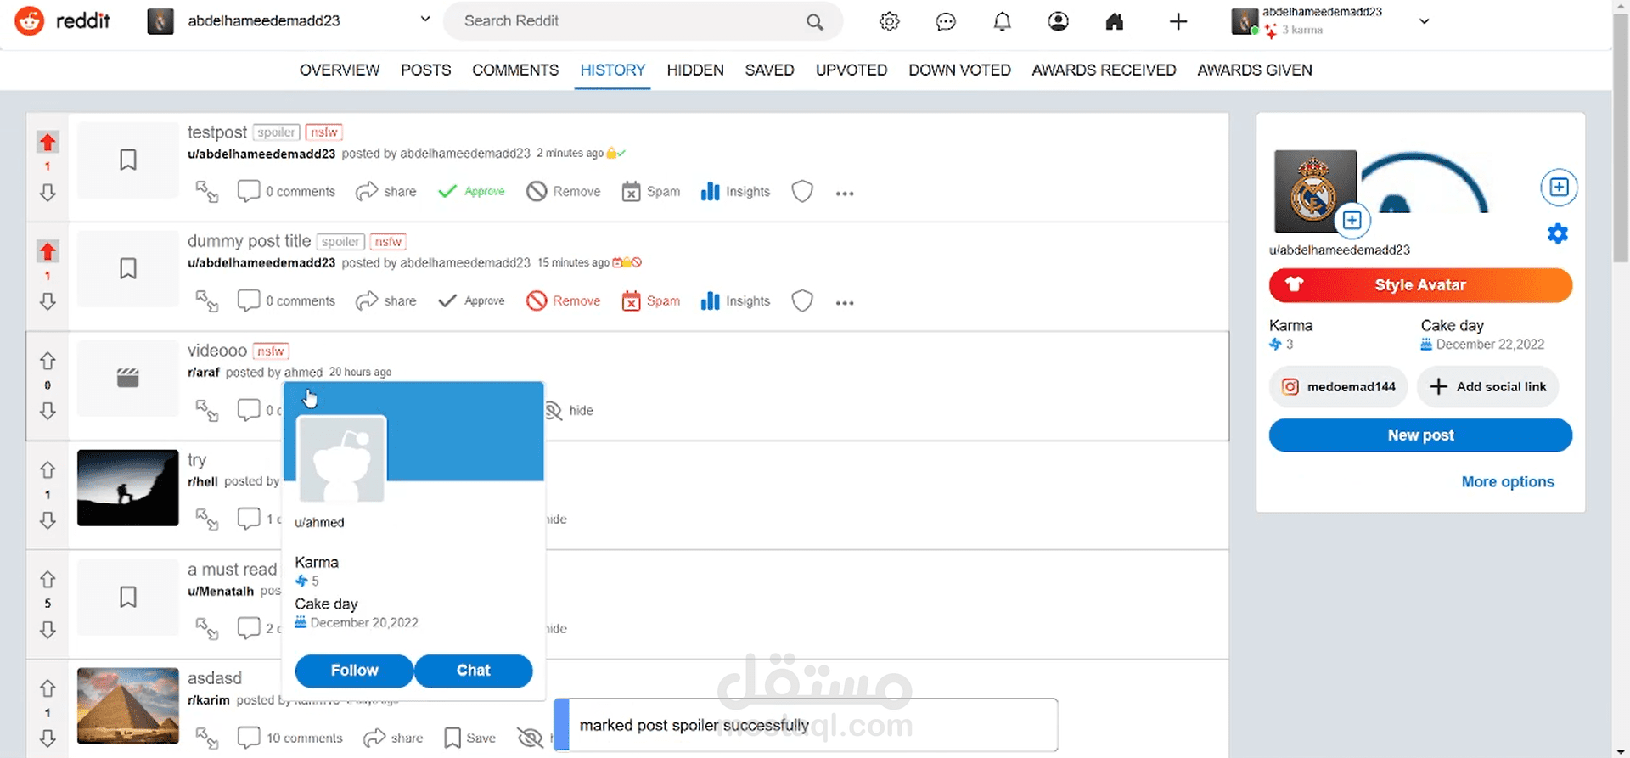Open Insights for dummy post title
1630x758 pixels.
pyautogui.click(x=735, y=301)
